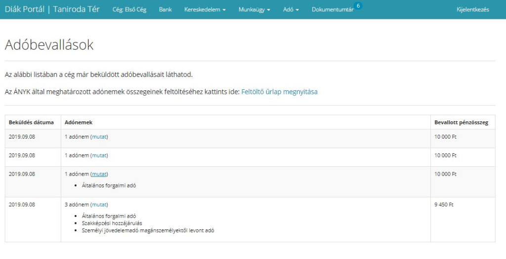The width and height of the screenshot is (506, 259).
Task: Click the Beküldés dátuma column header
Action: [x=31, y=122]
